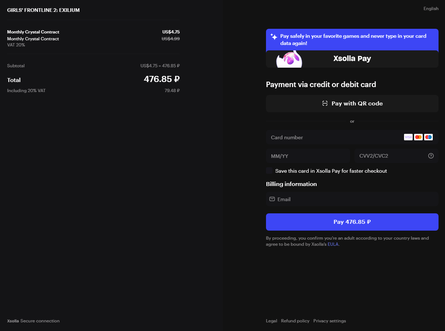The image size is (445, 331).
Task: Open the EULA link
Action: [333, 244]
